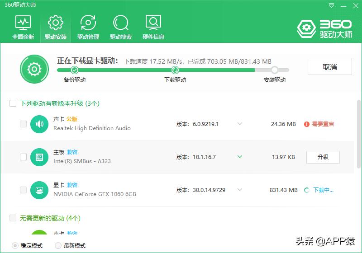Viewport: 362px width, 253px height.
Task: Click the 831.43 MB size value in list
Action: point(284,190)
